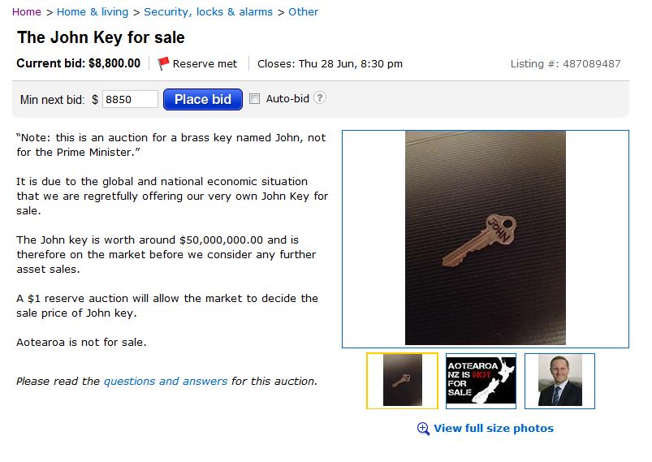The width and height of the screenshot is (652, 462).
Task: Click the Closes Thu 28 Jun closing time
Action: 330,63
